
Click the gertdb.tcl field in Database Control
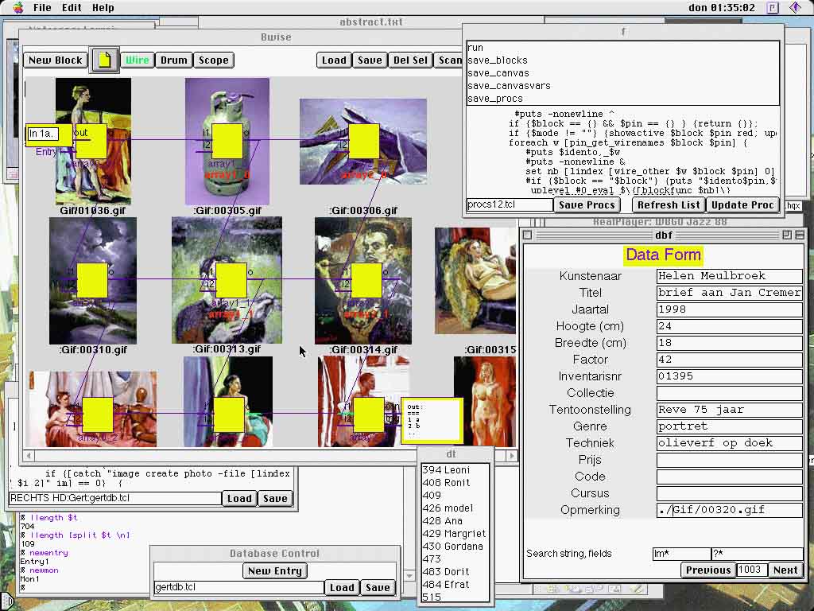point(238,587)
